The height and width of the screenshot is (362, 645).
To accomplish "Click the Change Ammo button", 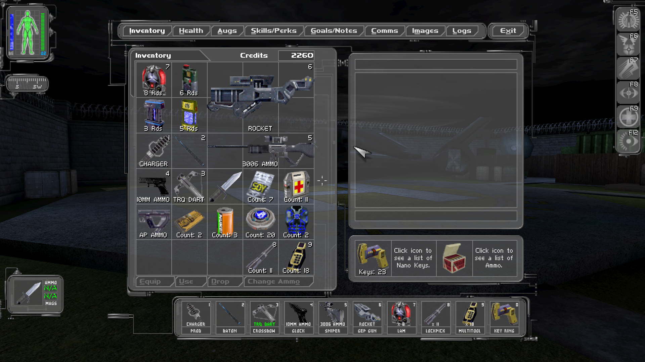I will coord(278,282).
